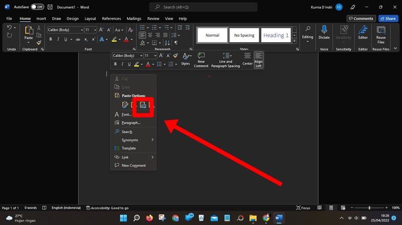Apply subscript formatting in ribbon

[86, 39]
